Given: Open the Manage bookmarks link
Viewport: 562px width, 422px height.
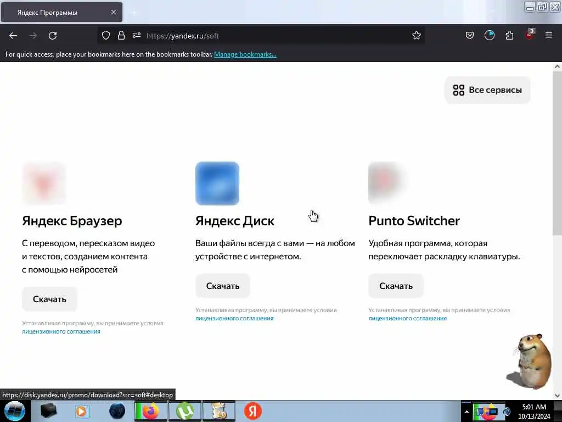Looking at the screenshot, I should [x=245, y=54].
